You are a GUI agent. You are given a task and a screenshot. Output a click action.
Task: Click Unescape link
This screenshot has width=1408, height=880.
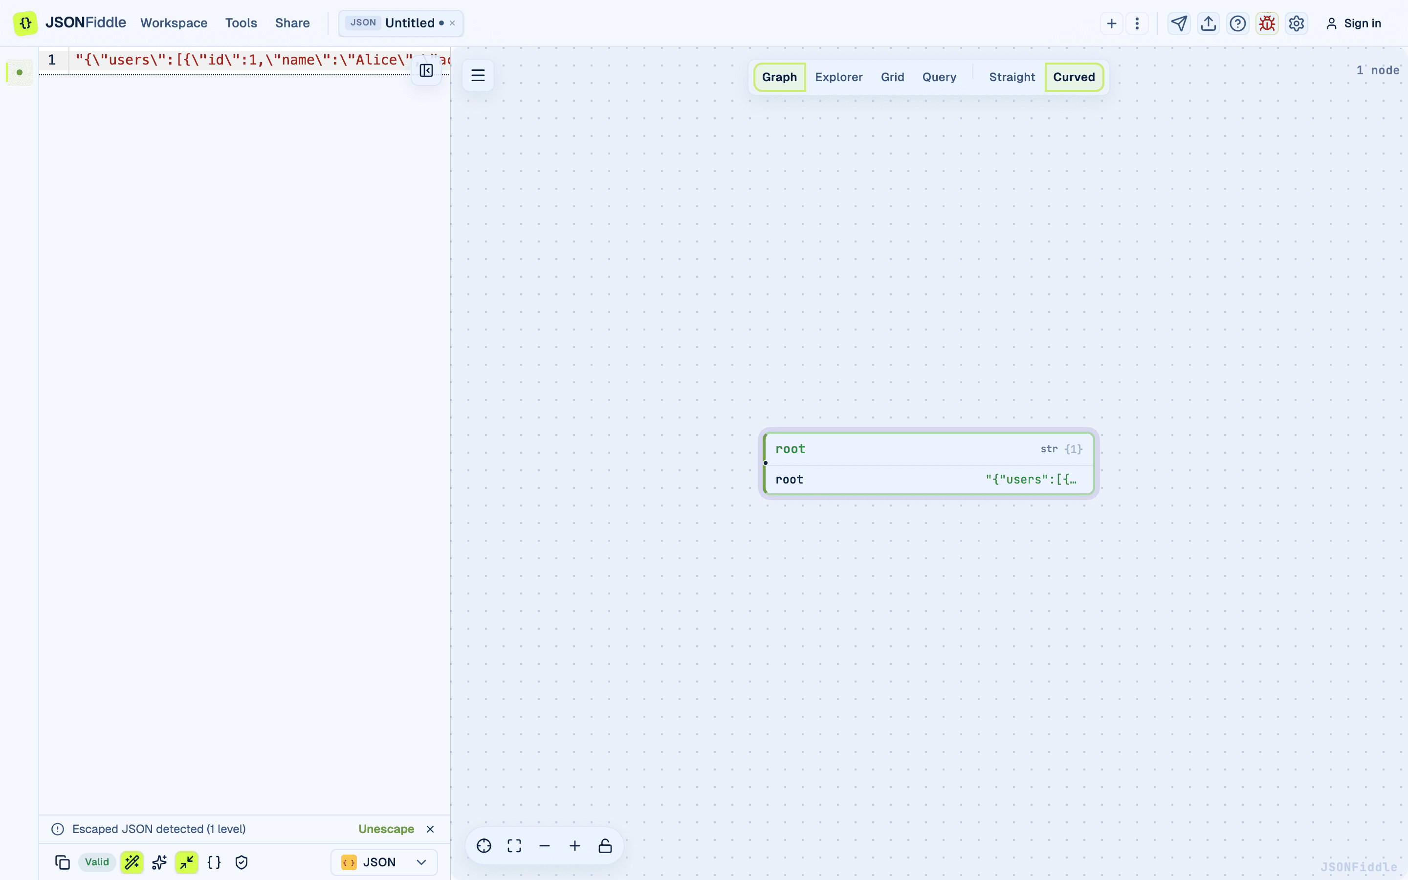pyautogui.click(x=386, y=829)
